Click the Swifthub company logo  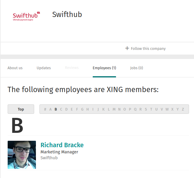click(26, 16)
